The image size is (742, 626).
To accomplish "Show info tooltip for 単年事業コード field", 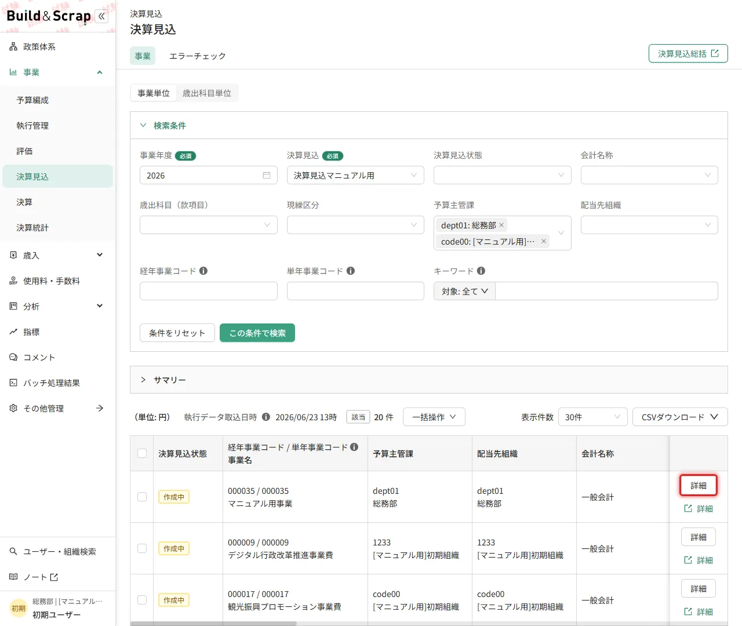I will coord(351,271).
